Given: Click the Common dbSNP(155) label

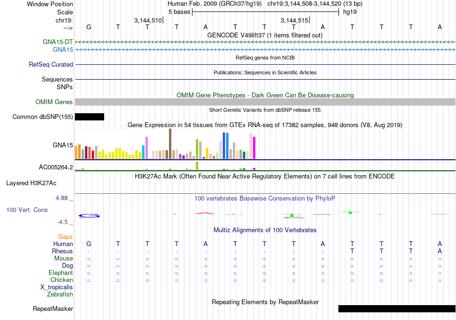Looking at the screenshot, I should coord(42,117).
